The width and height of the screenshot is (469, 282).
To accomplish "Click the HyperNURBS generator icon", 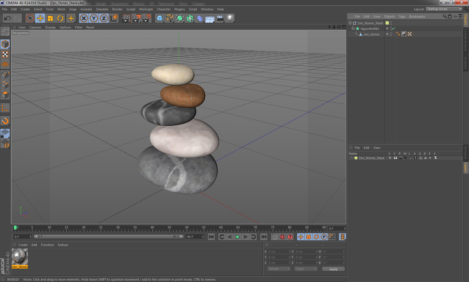I will point(180,18).
